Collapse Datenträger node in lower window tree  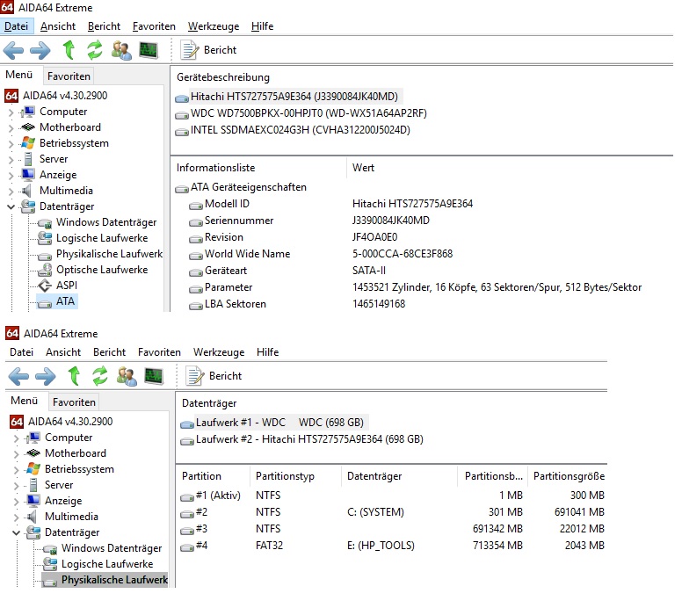click(x=16, y=532)
